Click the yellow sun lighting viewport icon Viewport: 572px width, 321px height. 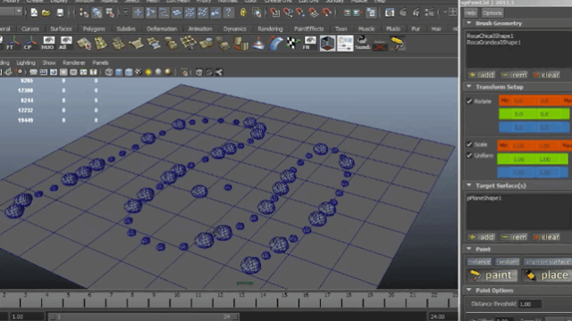coord(148,72)
